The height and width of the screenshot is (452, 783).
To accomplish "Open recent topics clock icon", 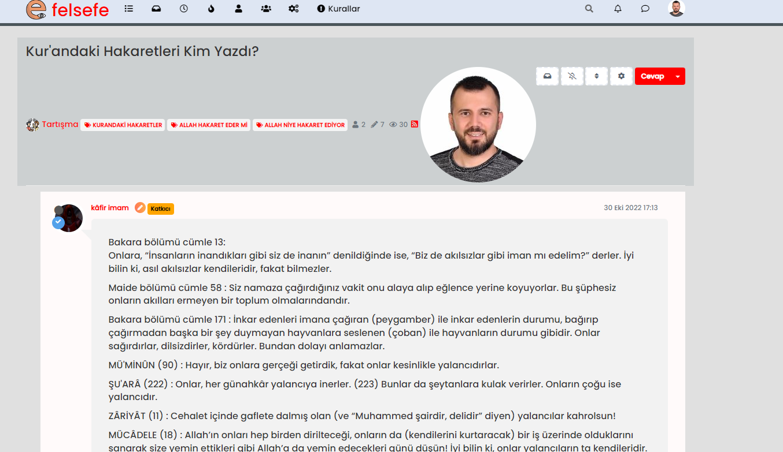I will [184, 9].
